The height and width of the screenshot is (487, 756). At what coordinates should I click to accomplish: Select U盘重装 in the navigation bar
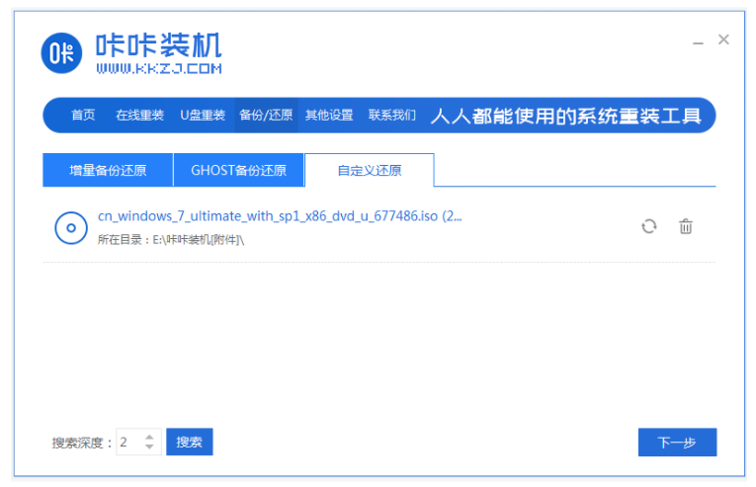(202, 116)
